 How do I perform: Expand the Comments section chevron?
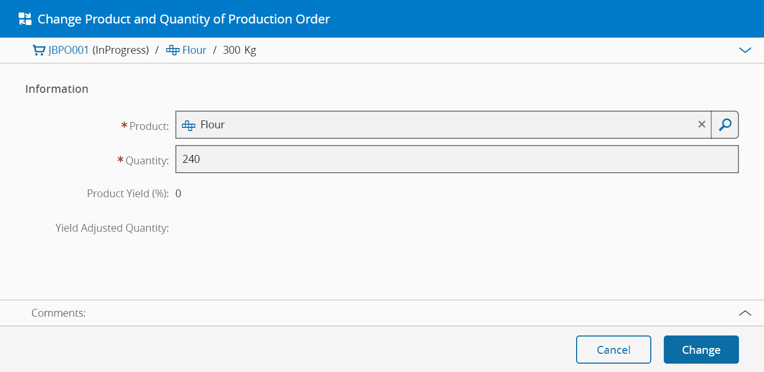pos(745,313)
